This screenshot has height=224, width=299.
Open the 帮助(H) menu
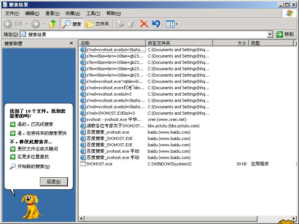(114, 13)
